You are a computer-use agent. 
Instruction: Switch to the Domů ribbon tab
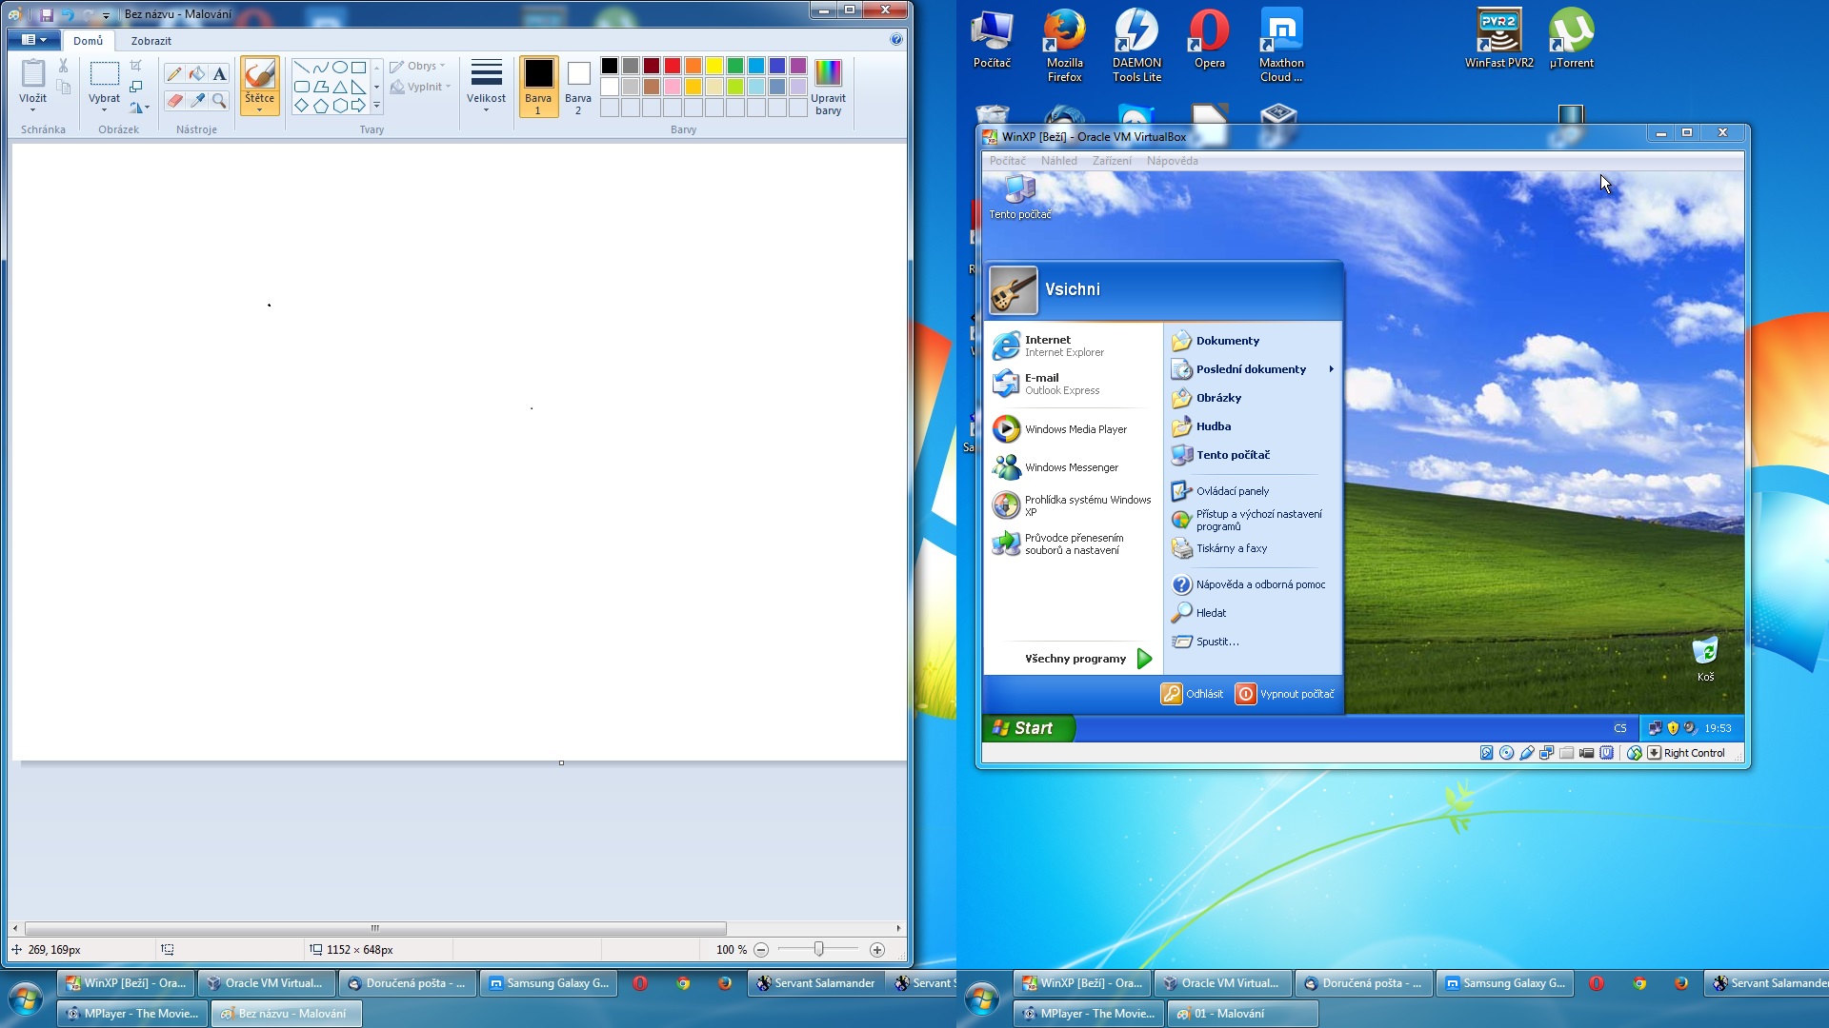88,41
